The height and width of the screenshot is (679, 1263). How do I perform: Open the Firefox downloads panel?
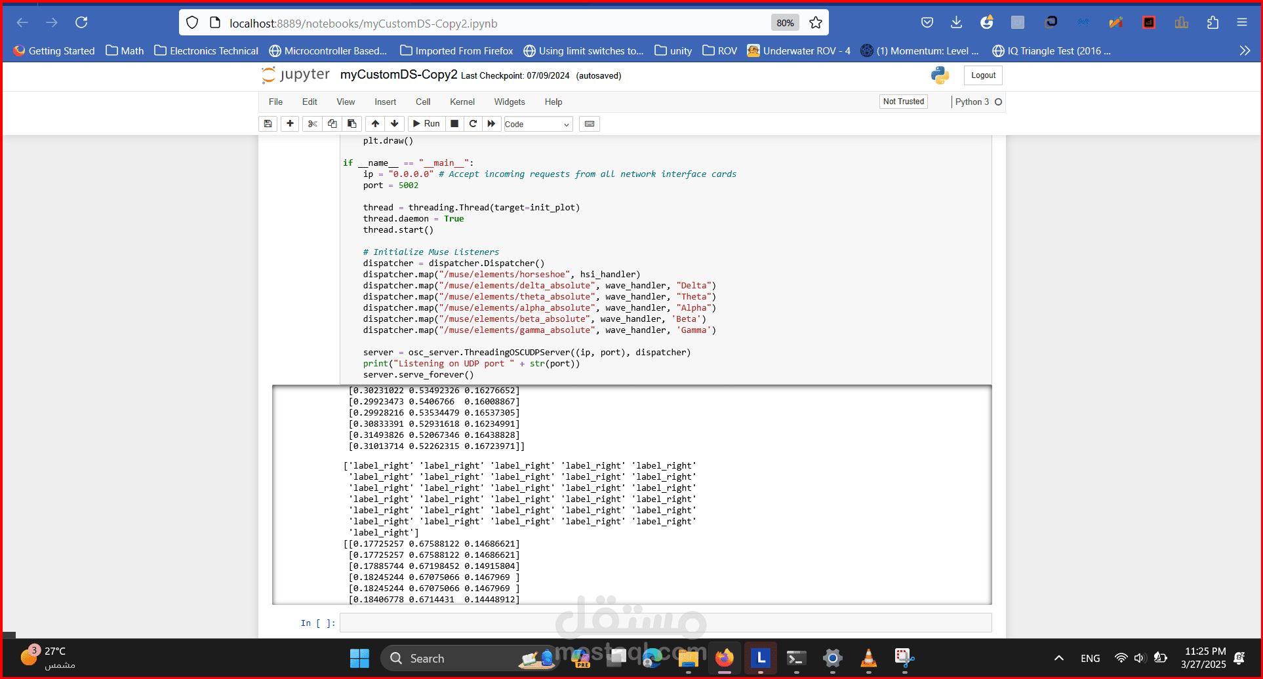(956, 23)
